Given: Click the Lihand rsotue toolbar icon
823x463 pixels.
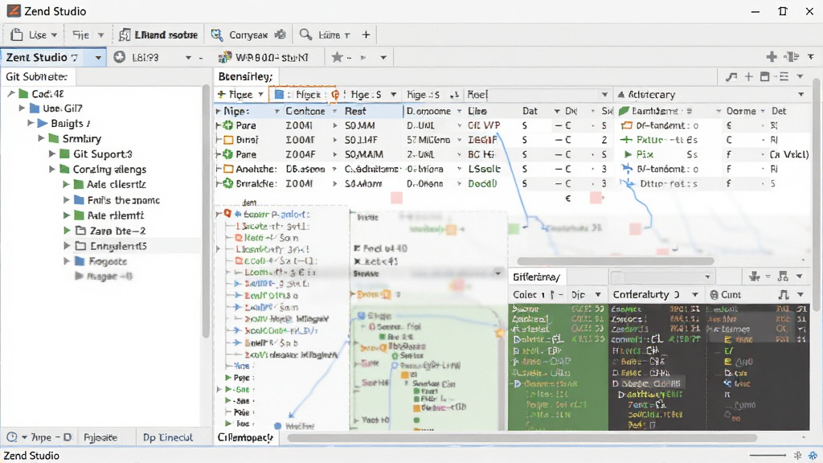Looking at the screenshot, I should point(125,35).
